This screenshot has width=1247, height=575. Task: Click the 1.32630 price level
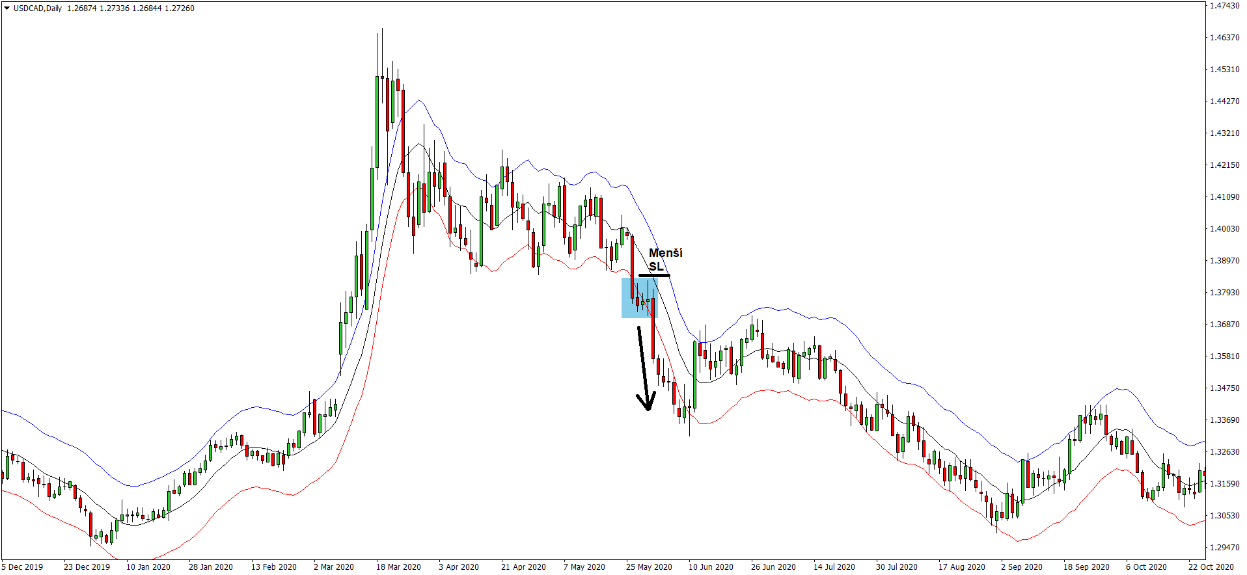[x=1224, y=452]
